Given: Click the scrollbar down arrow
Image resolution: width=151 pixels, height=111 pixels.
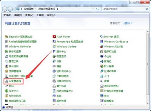Looking at the screenshot, I should click(x=148, y=103).
